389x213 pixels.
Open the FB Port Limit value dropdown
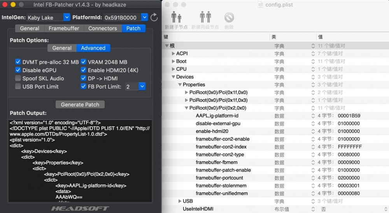pos(142,86)
